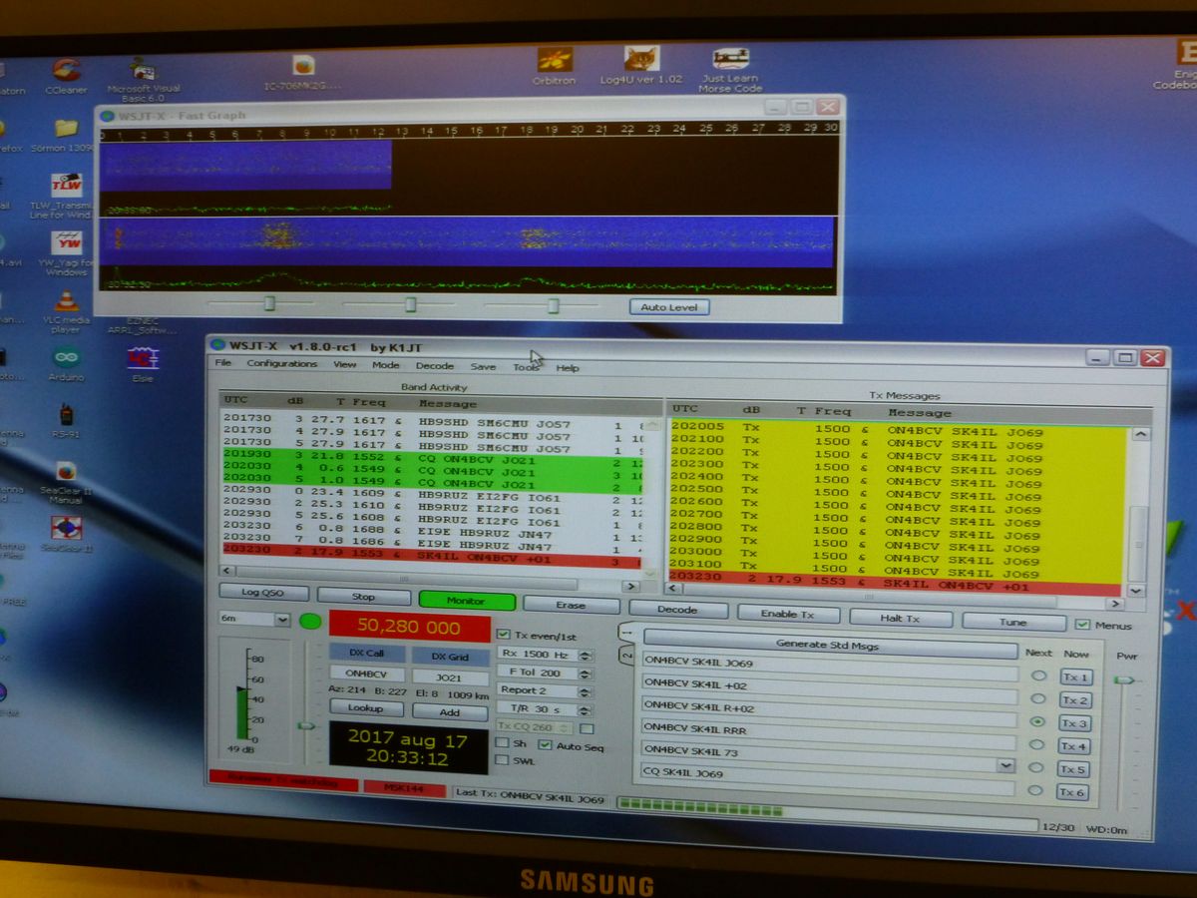Launch the SeaClear II chart program icon
The width and height of the screenshot is (1197, 898).
[66, 534]
